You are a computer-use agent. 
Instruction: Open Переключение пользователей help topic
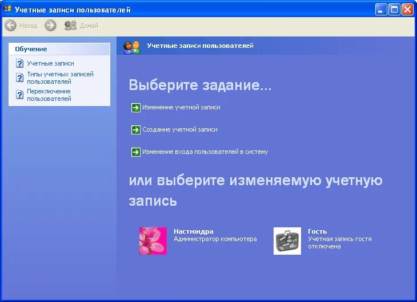pyautogui.click(x=49, y=95)
